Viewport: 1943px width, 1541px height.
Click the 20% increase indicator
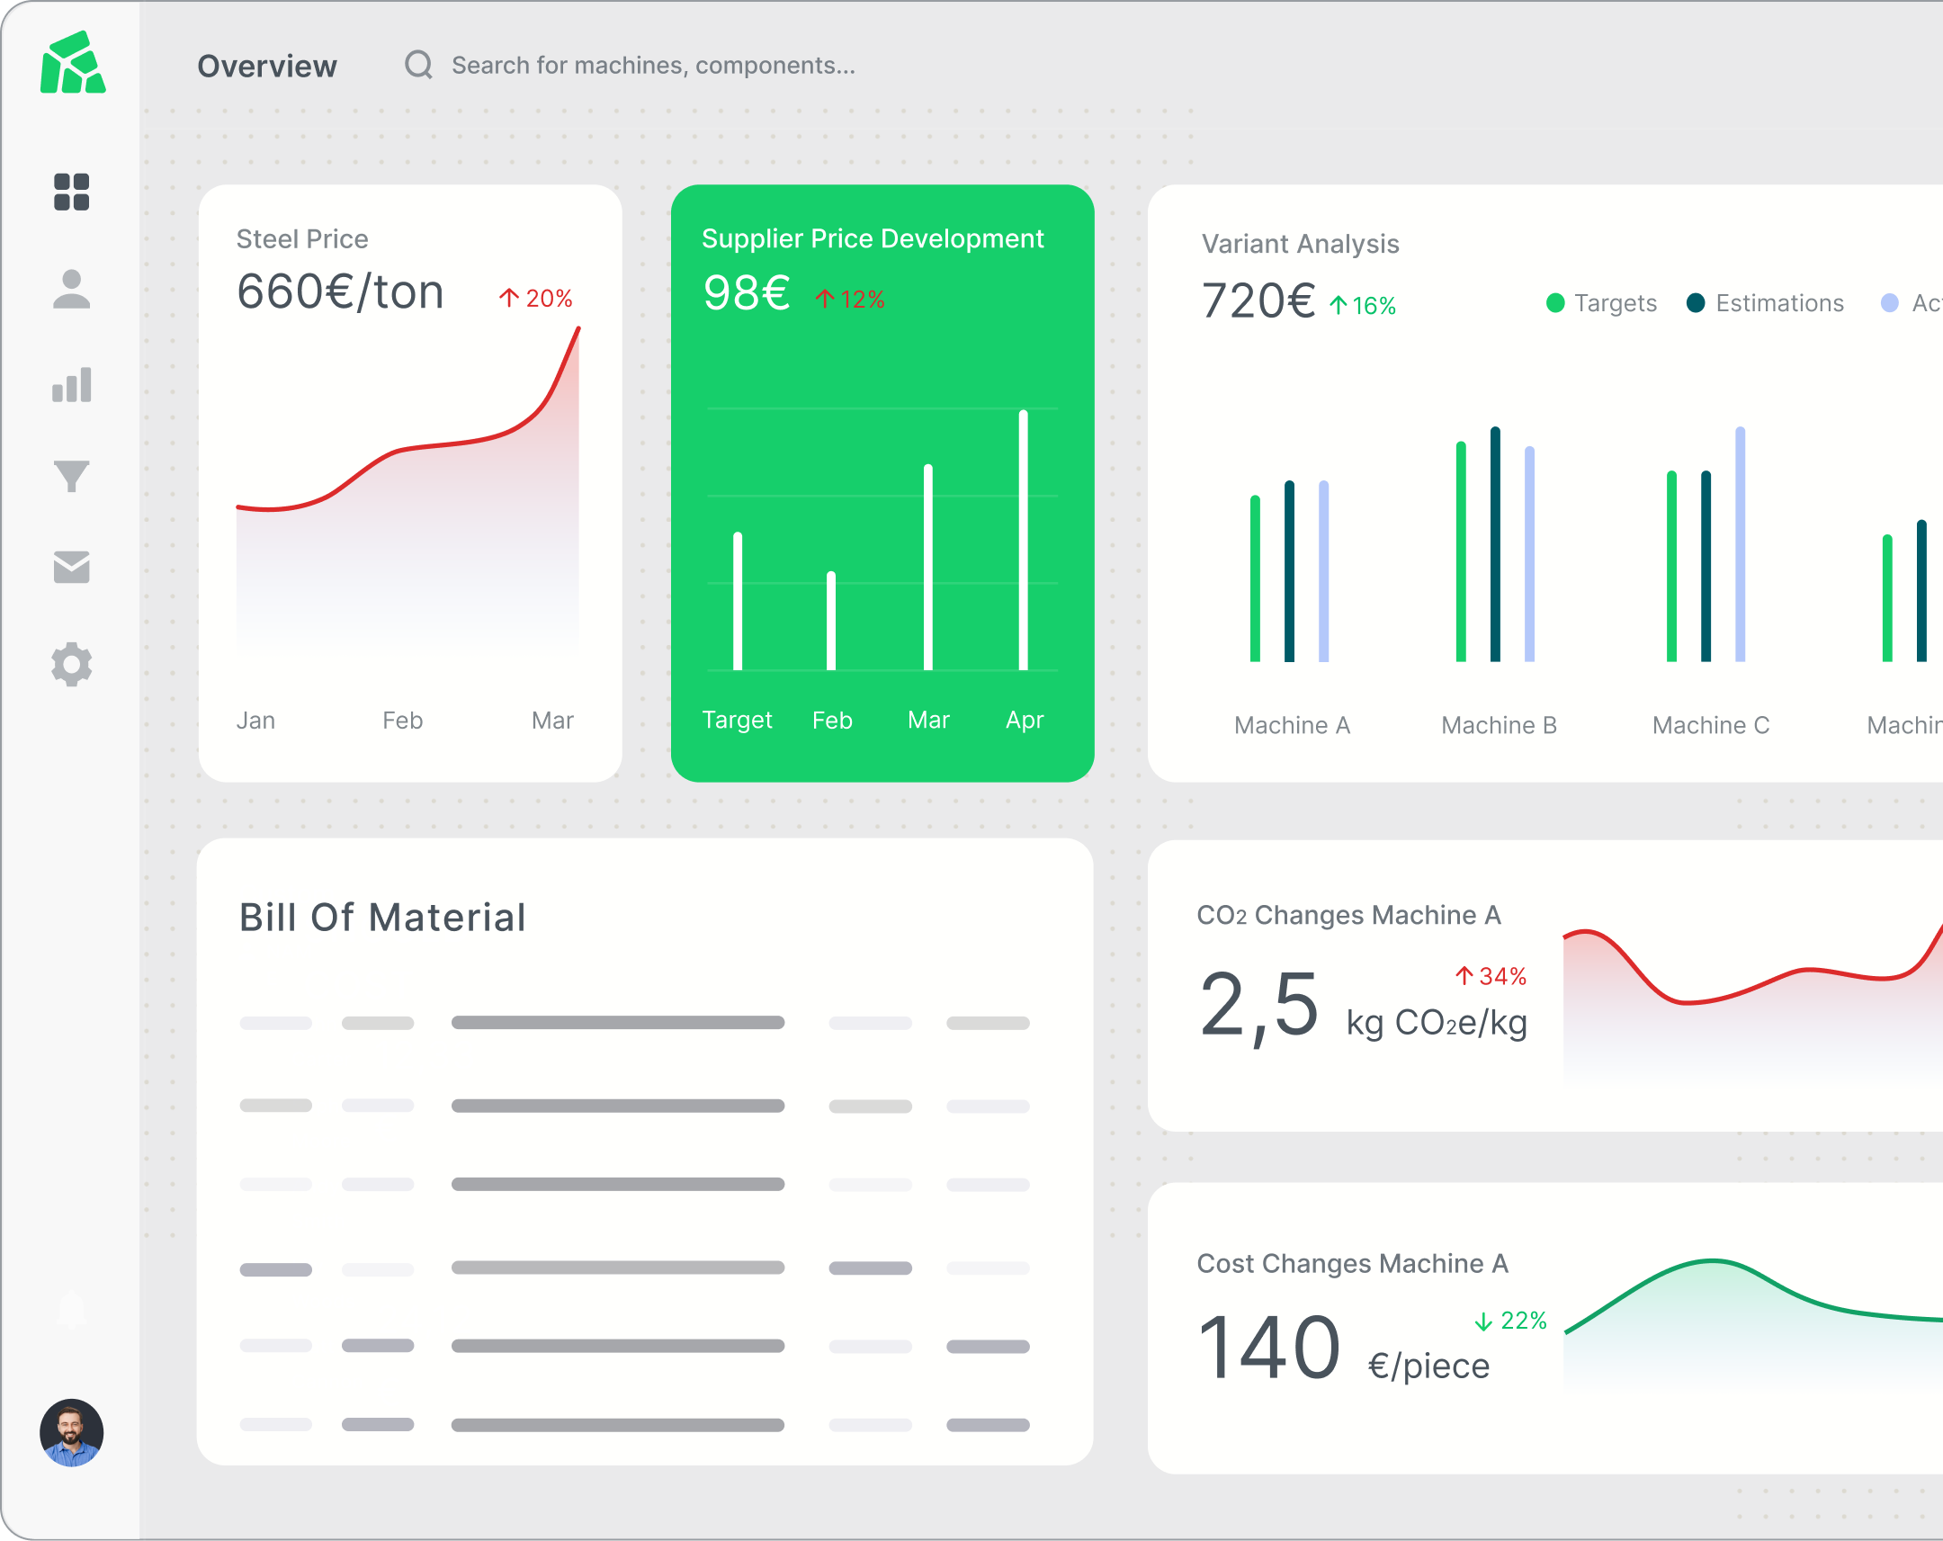[536, 299]
